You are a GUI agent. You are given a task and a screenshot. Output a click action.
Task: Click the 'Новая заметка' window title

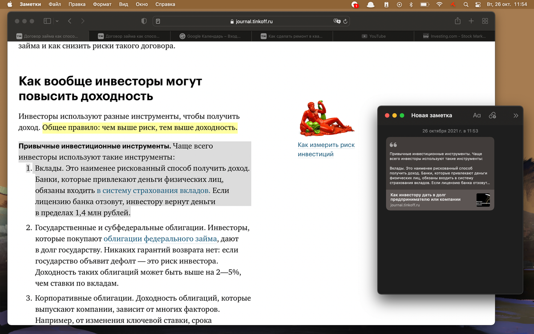coord(431,115)
